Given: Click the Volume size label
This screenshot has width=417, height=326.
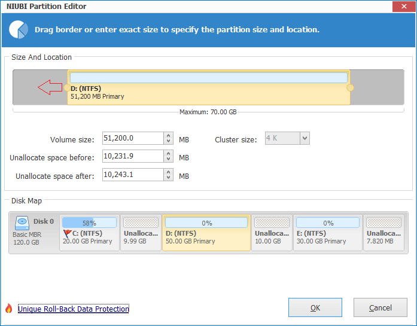Looking at the screenshot, I should click(x=72, y=140).
